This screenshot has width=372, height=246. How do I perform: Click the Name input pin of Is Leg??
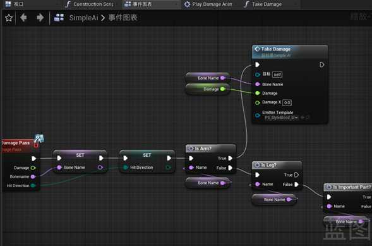click(258, 185)
